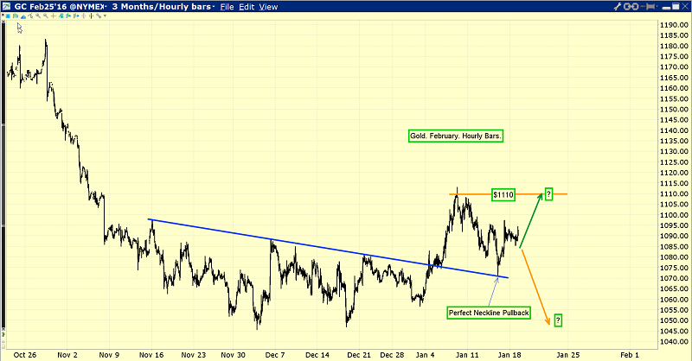Open the 3 Months/Hourly bars period dropdown
Image resolution: width=692 pixels, height=361 pixels.
(x=163, y=7)
